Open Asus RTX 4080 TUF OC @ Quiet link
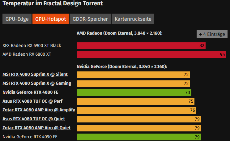This screenshot has height=141, width=230. tap(34, 119)
